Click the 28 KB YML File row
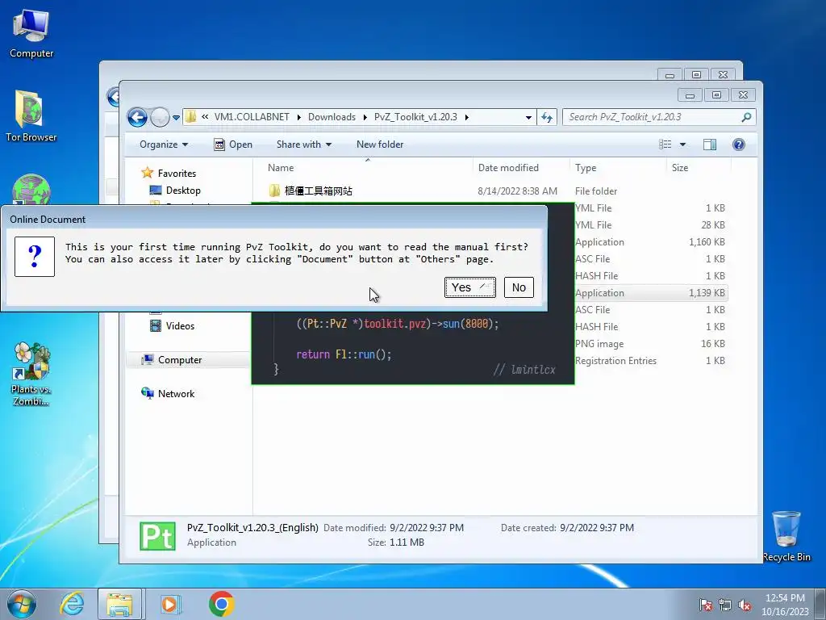The height and width of the screenshot is (620, 826). click(651, 225)
